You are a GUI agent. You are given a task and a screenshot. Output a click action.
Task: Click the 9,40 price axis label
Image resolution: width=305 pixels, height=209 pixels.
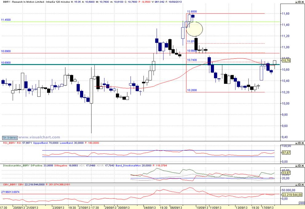285,137
